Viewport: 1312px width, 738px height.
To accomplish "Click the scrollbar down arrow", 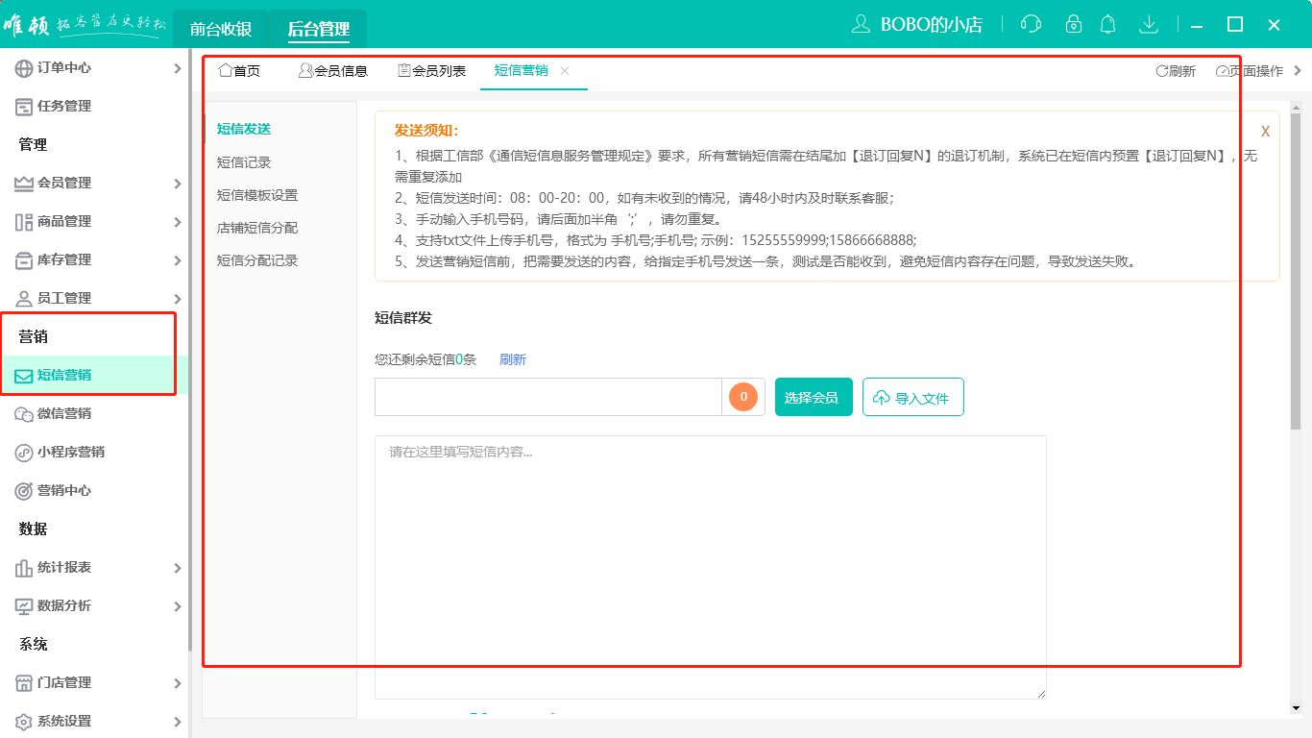I will [x=1296, y=709].
